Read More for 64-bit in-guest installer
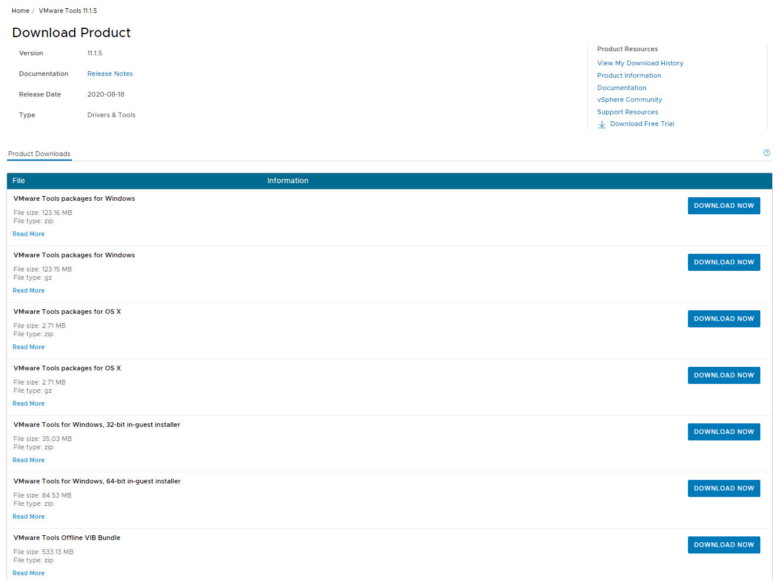 click(29, 516)
